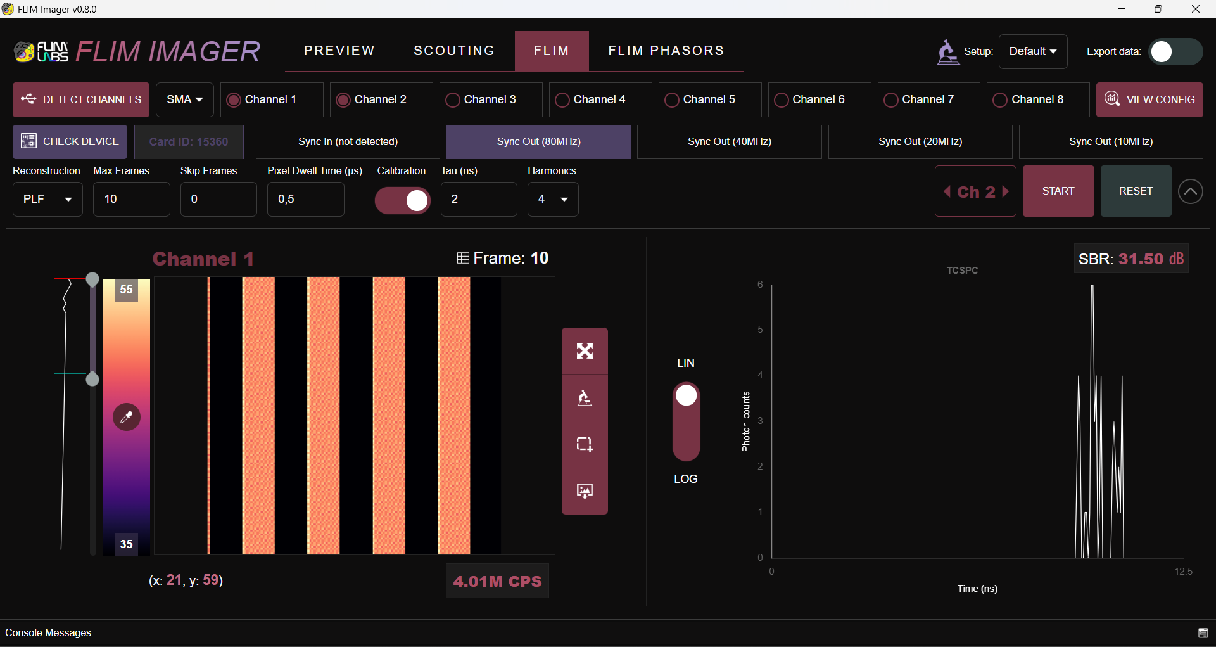Switch to the PREVIEW tab

(x=339, y=51)
